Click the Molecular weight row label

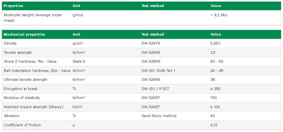coord(33,18)
